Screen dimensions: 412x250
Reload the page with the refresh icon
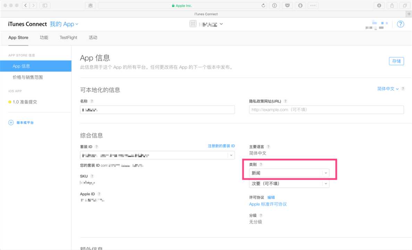click(x=263, y=5)
